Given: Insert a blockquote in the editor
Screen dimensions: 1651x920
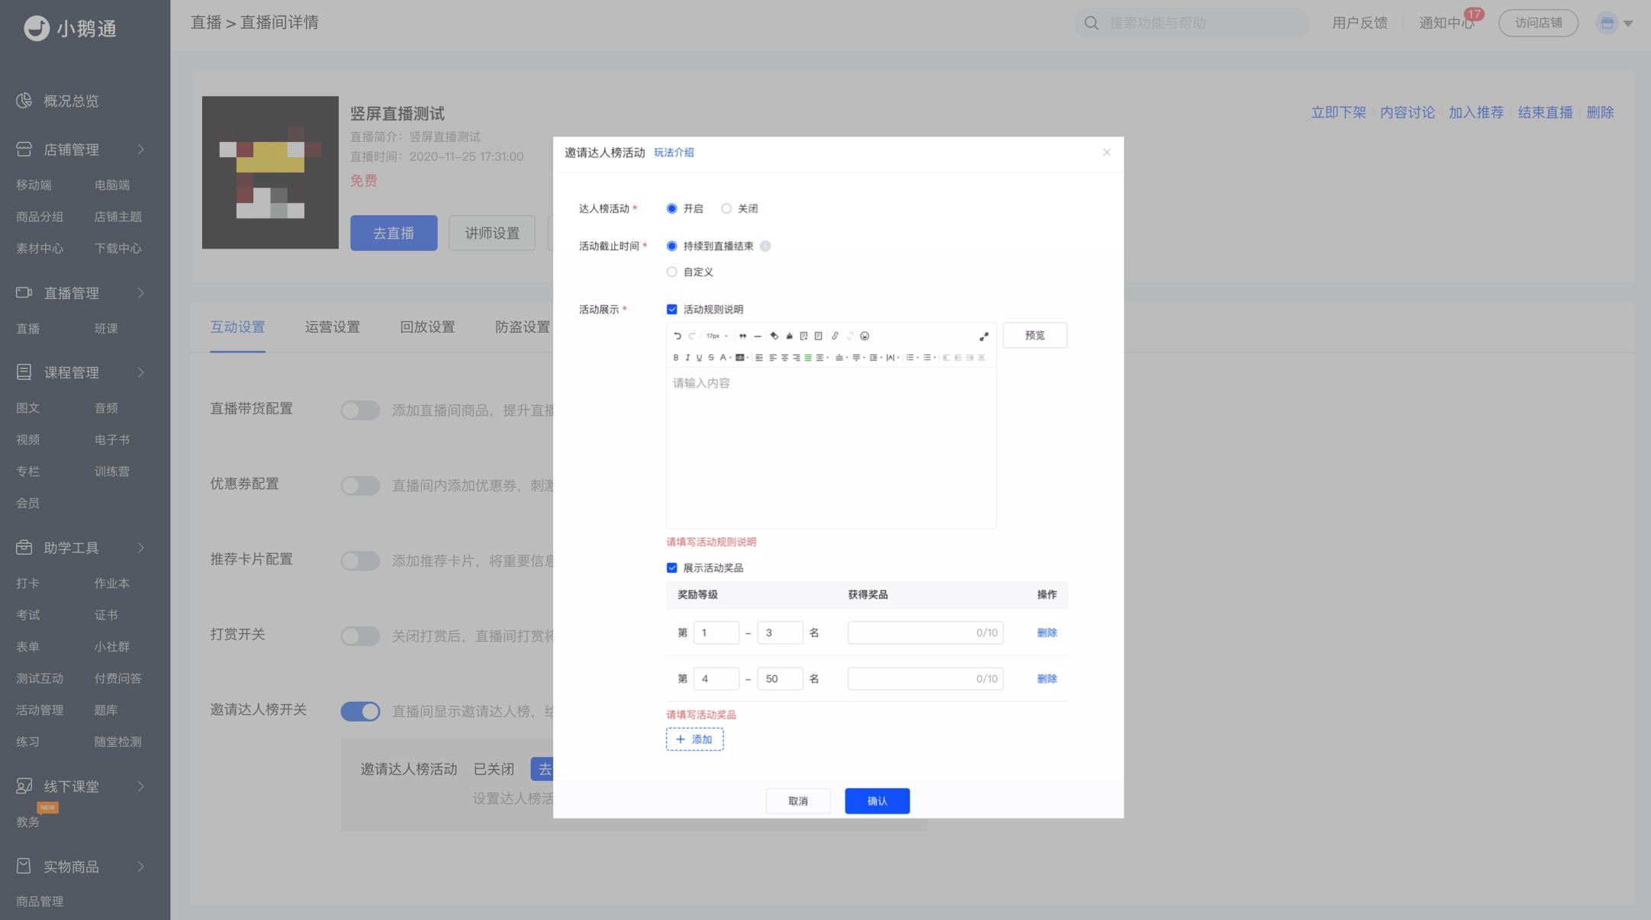Looking at the screenshot, I should click(742, 336).
